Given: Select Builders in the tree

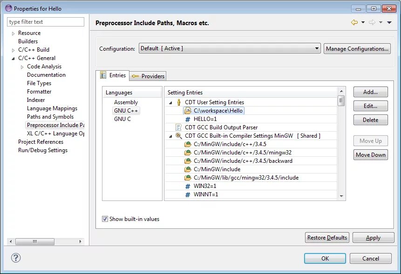Looking at the screenshot, I should (28, 41).
